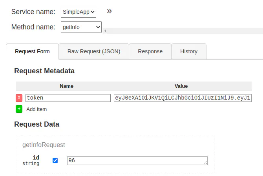This screenshot has height=176, width=263.
Task: Open the Raw Request (JSON) tab
Action: pyautogui.click(x=94, y=51)
